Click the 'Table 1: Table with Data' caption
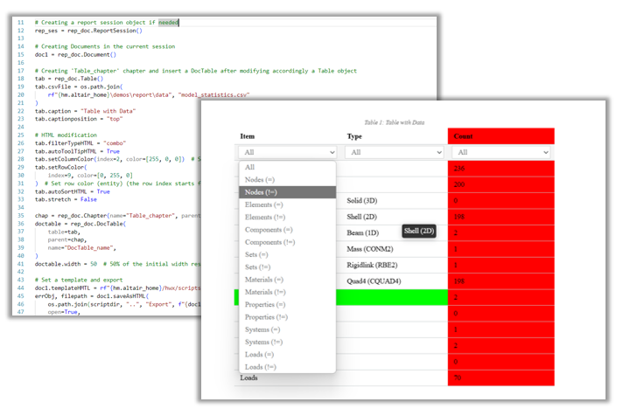This screenshot has height=416, width=623. coord(394,122)
